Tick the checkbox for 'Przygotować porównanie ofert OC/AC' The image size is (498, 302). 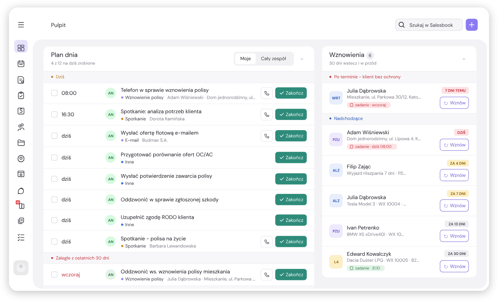(54, 158)
